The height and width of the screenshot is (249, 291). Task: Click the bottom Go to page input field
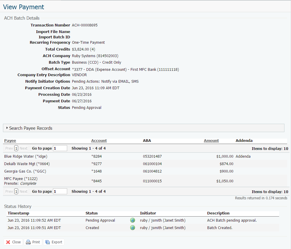point(60,192)
